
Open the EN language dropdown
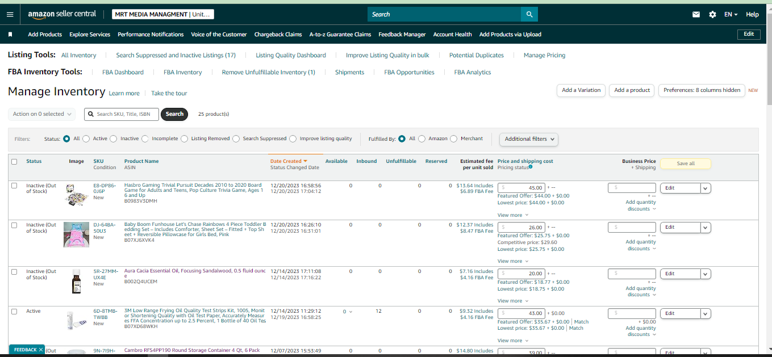731,14
